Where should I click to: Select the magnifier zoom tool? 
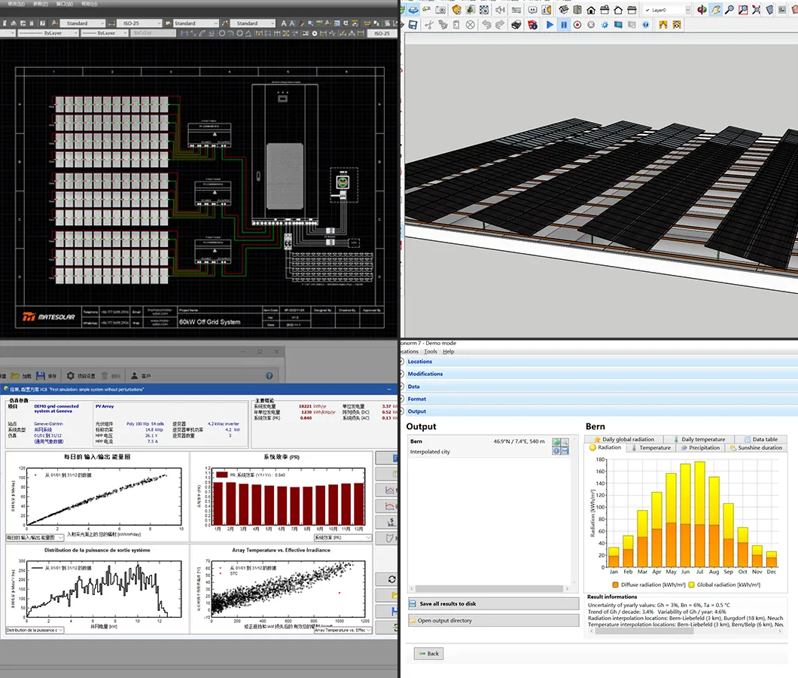pyautogui.click(x=729, y=10)
